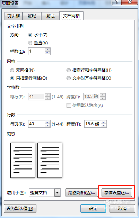Choose 无网格(N) option

point(22,70)
